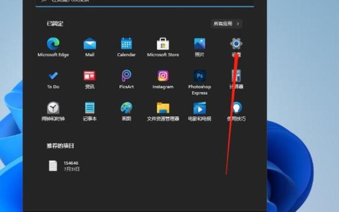The height and width of the screenshot is (212, 339).
Task: Launch the To Do app
Action: (x=53, y=79)
